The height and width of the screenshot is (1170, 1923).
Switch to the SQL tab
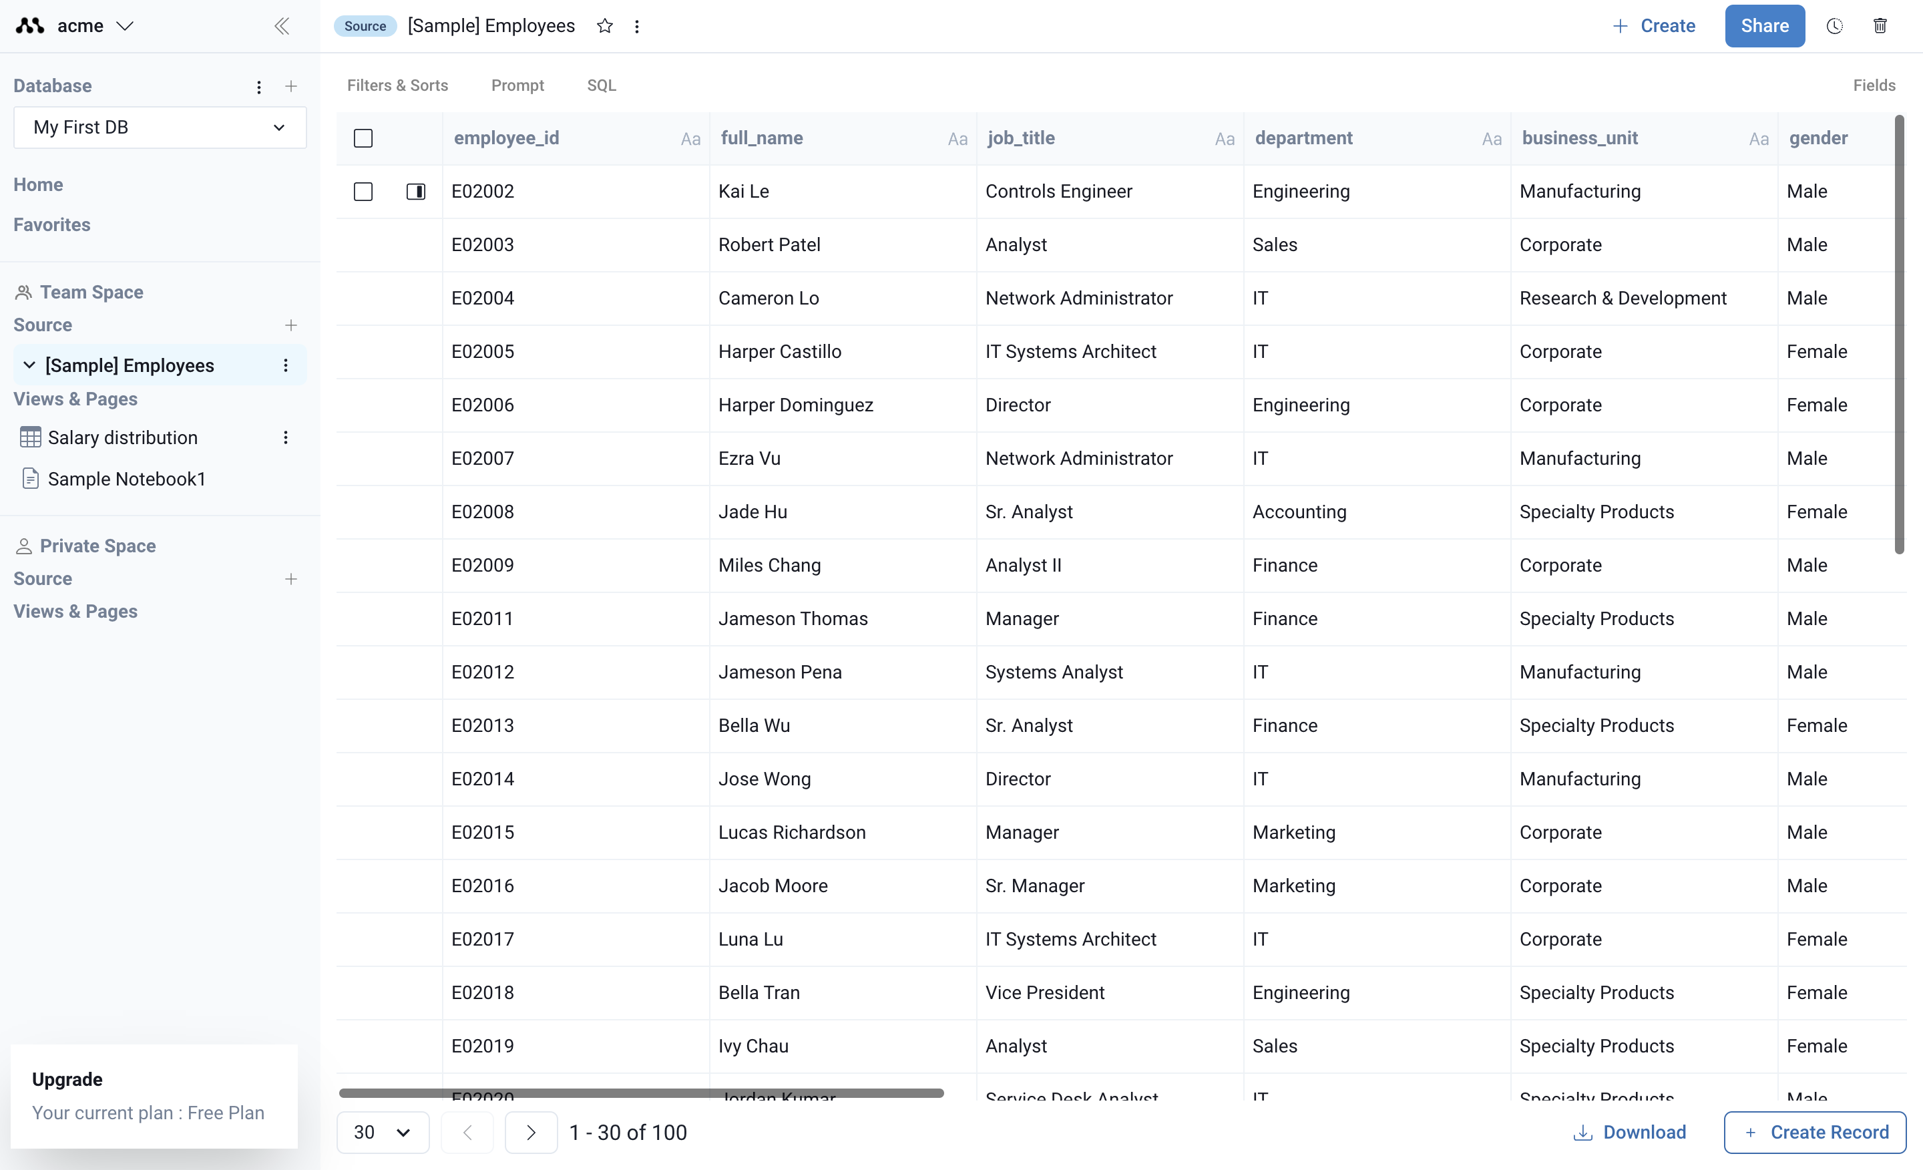click(601, 85)
